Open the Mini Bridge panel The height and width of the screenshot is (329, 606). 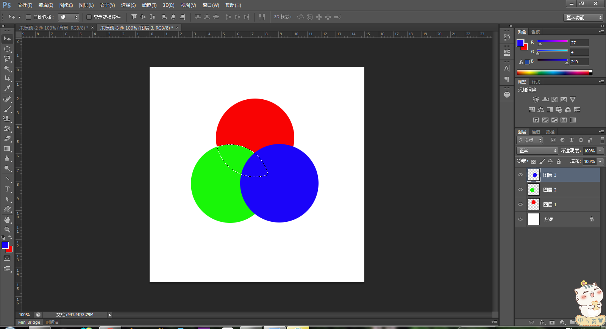click(x=29, y=322)
